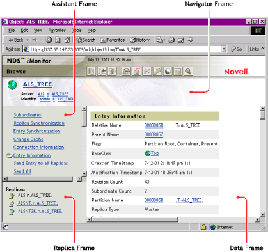Click the browser Forward arrow
Viewport: 268px width, 252px height.
pos(35,40)
